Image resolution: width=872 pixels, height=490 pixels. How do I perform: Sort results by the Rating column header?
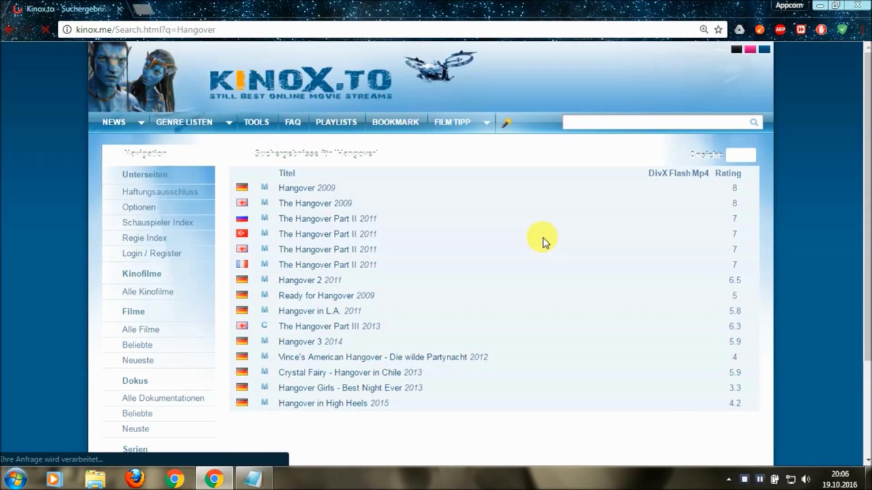point(728,174)
